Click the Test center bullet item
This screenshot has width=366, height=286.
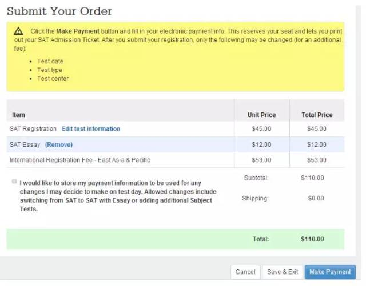53,79
